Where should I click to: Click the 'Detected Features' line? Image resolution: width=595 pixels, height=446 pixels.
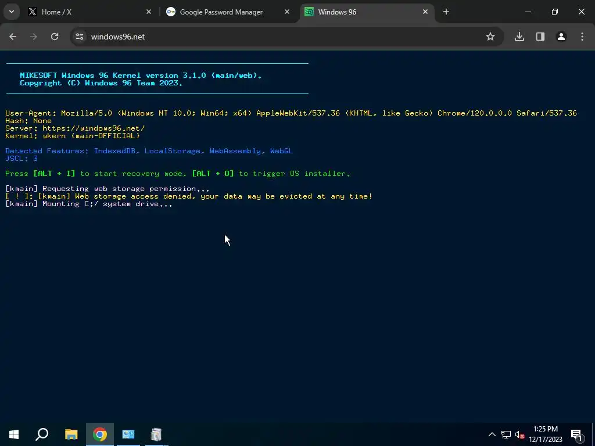149,150
